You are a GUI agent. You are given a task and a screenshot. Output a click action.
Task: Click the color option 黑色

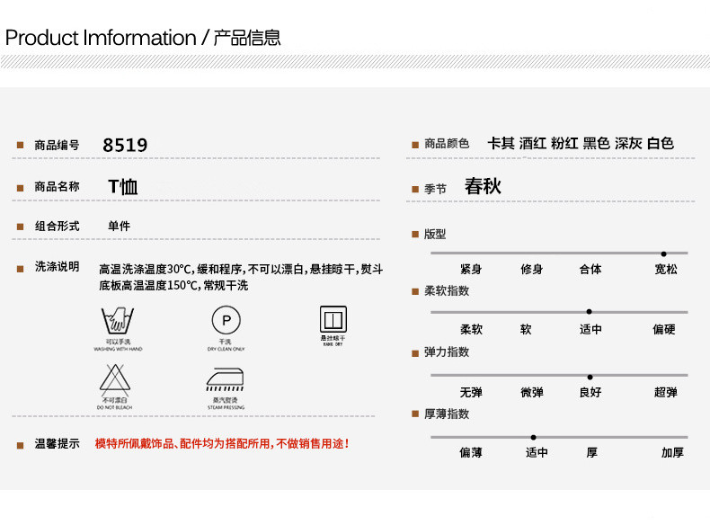coord(597,143)
